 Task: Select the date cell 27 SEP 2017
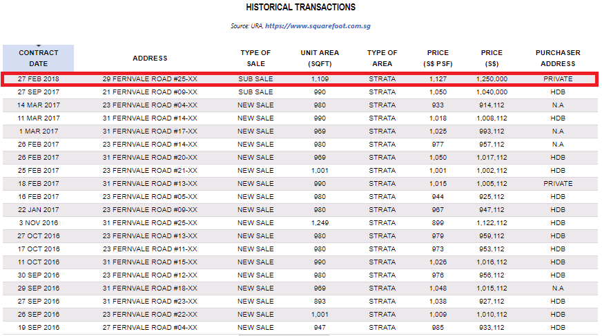(x=39, y=92)
